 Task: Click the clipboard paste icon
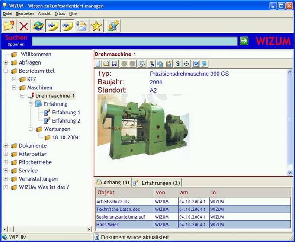[169, 64]
